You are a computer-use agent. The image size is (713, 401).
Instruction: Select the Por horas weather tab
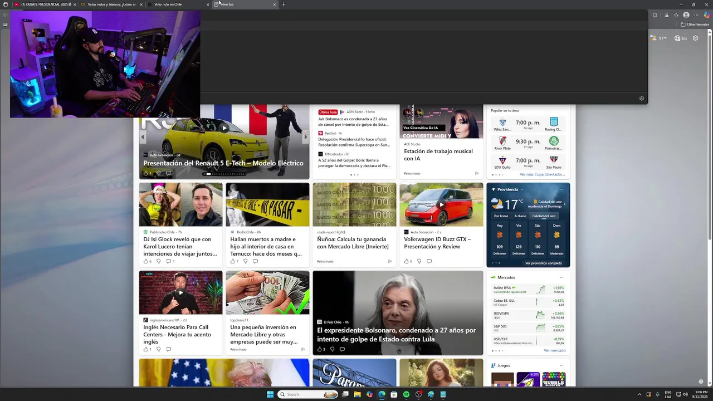click(501, 216)
